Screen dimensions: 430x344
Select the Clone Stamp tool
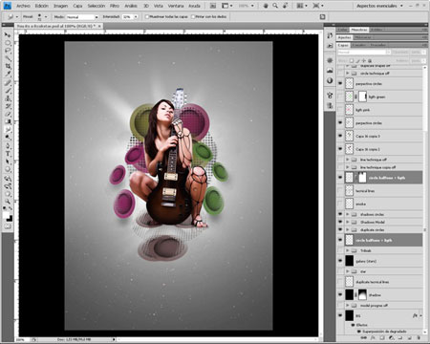pyautogui.click(x=8, y=98)
